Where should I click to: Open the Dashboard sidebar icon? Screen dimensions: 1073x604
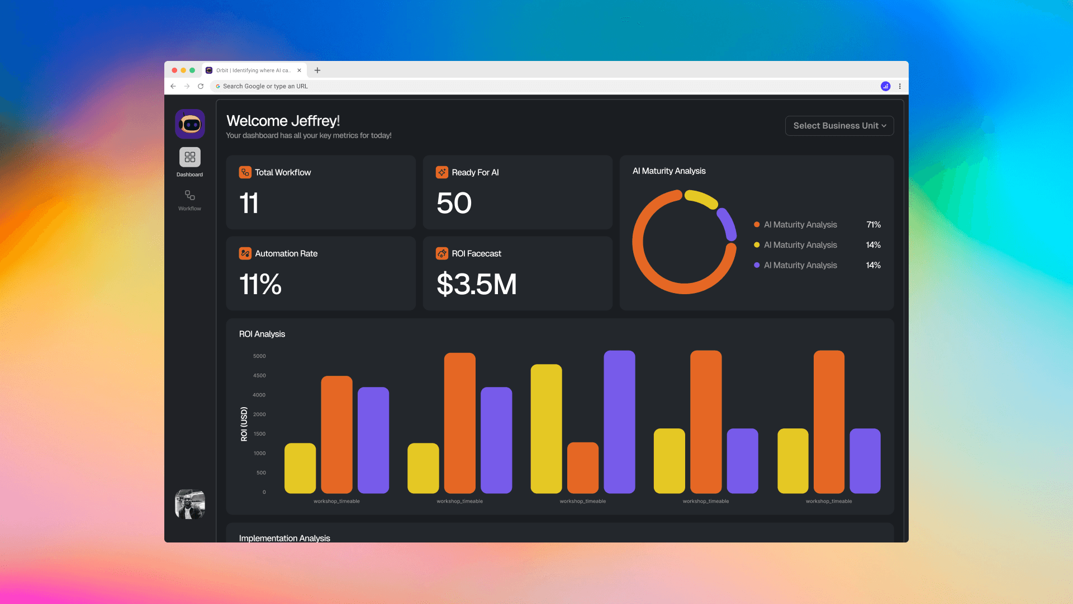[x=189, y=157]
